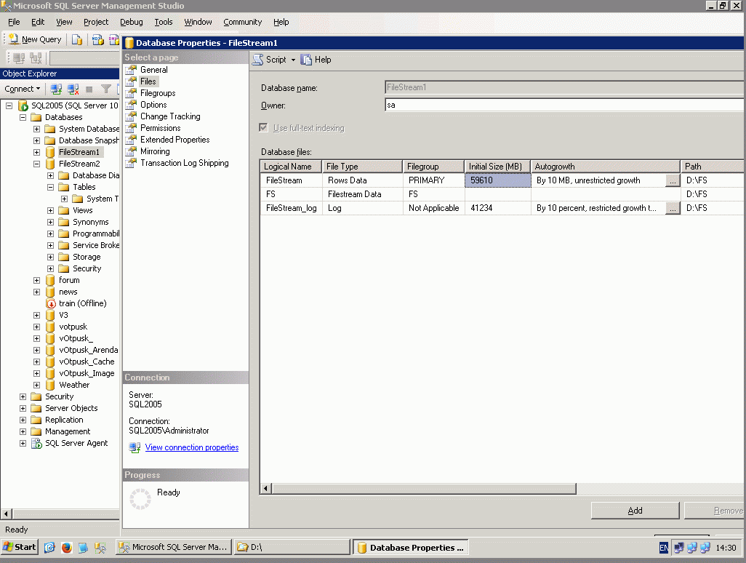Screen dimensions: 746x563
Task: Click the SQL2005 server node icon
Action: (23, 105)
